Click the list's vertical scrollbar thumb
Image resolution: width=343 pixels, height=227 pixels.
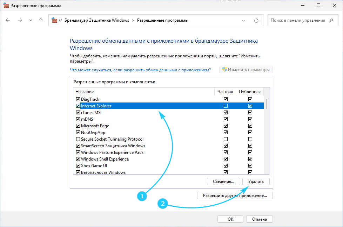coord(267,104)
